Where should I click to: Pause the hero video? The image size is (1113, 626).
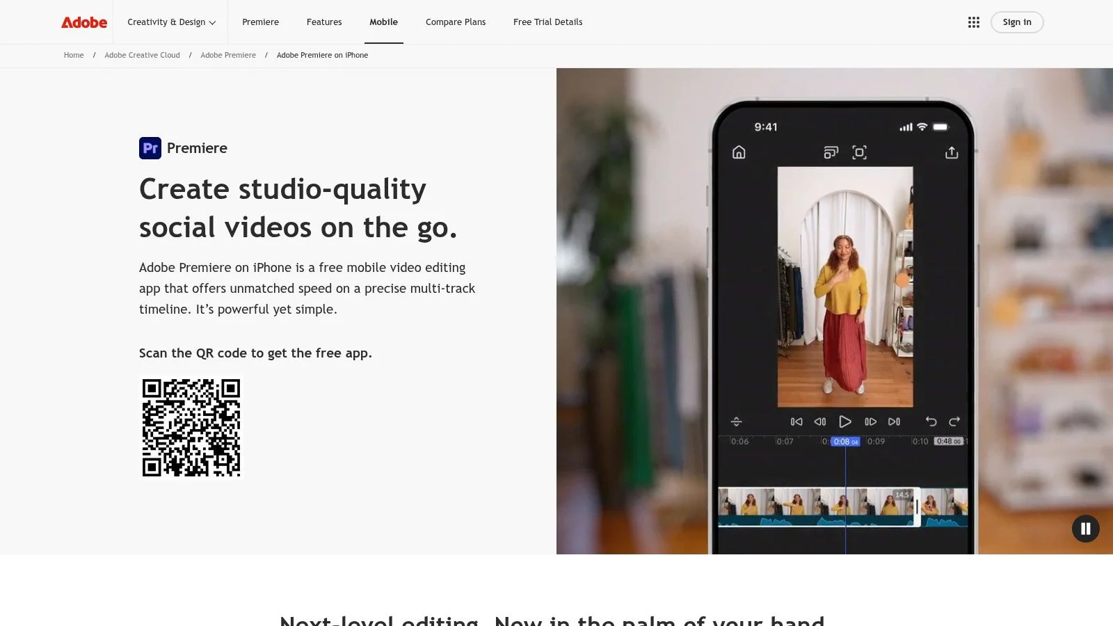pos(1085,529)
